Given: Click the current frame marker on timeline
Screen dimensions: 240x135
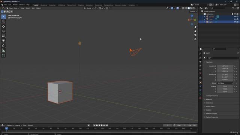Looking at the screenshot, I should pyautogui.click(x=7, y=128).
